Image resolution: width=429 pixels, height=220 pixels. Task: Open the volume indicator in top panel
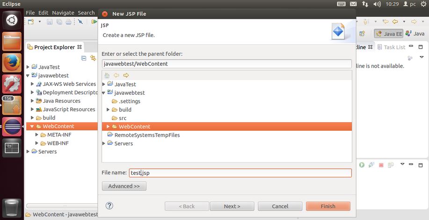377,4
